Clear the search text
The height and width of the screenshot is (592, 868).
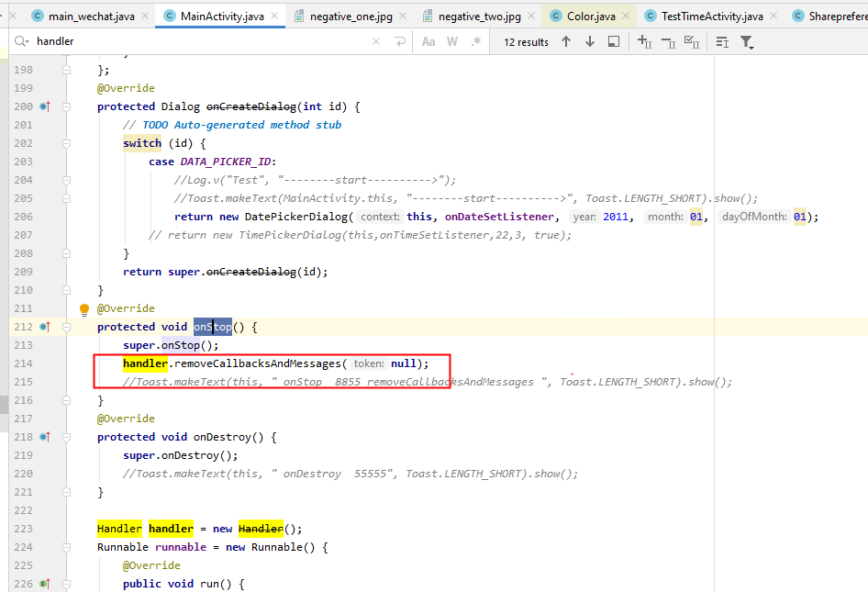tap(376, 41)
